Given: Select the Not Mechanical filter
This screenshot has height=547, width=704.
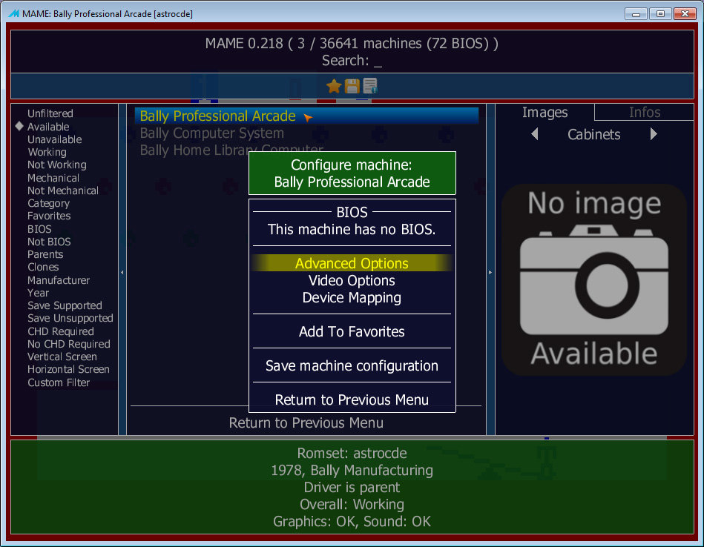Looking at the screenshot, I should (x=63, y=190).
